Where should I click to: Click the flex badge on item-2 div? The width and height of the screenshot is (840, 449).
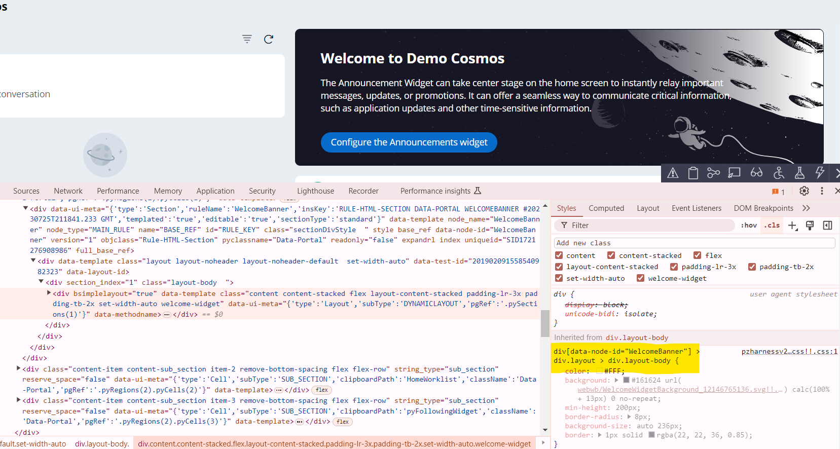(x=322, y=390)
